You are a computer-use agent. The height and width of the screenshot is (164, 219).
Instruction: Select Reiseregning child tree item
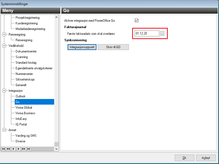[x=24, y=40]
